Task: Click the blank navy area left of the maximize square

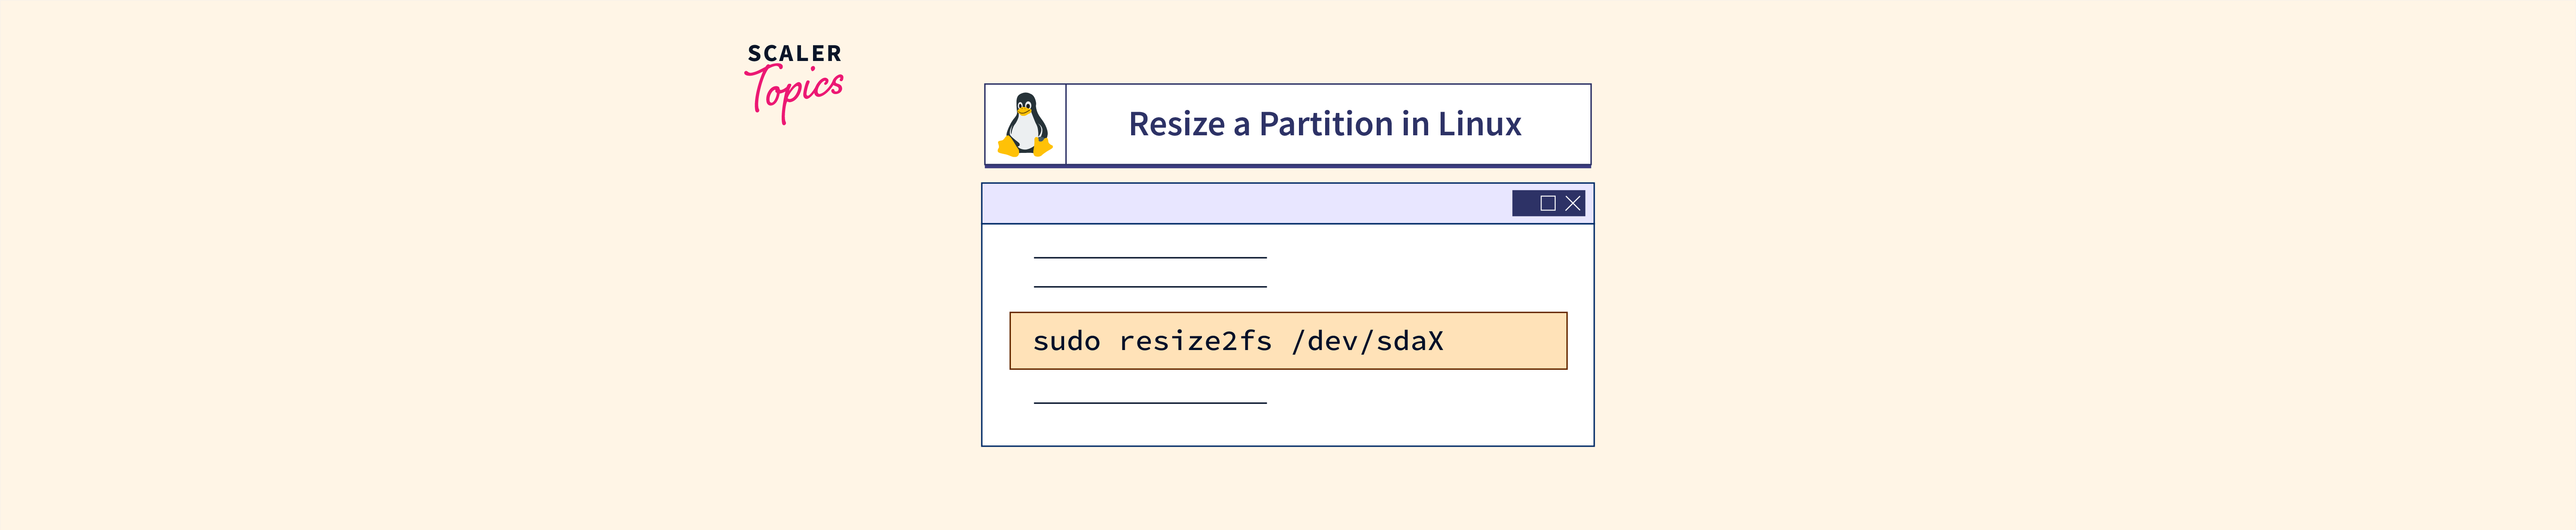Action: [1526, 204]
